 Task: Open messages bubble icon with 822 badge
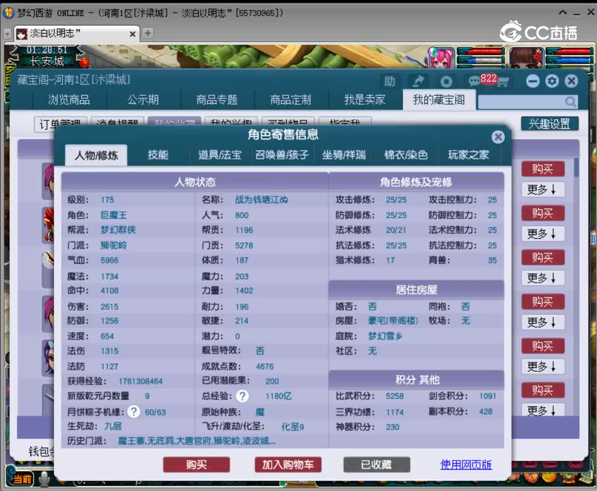pyautogui.click(x=475, y=82)
